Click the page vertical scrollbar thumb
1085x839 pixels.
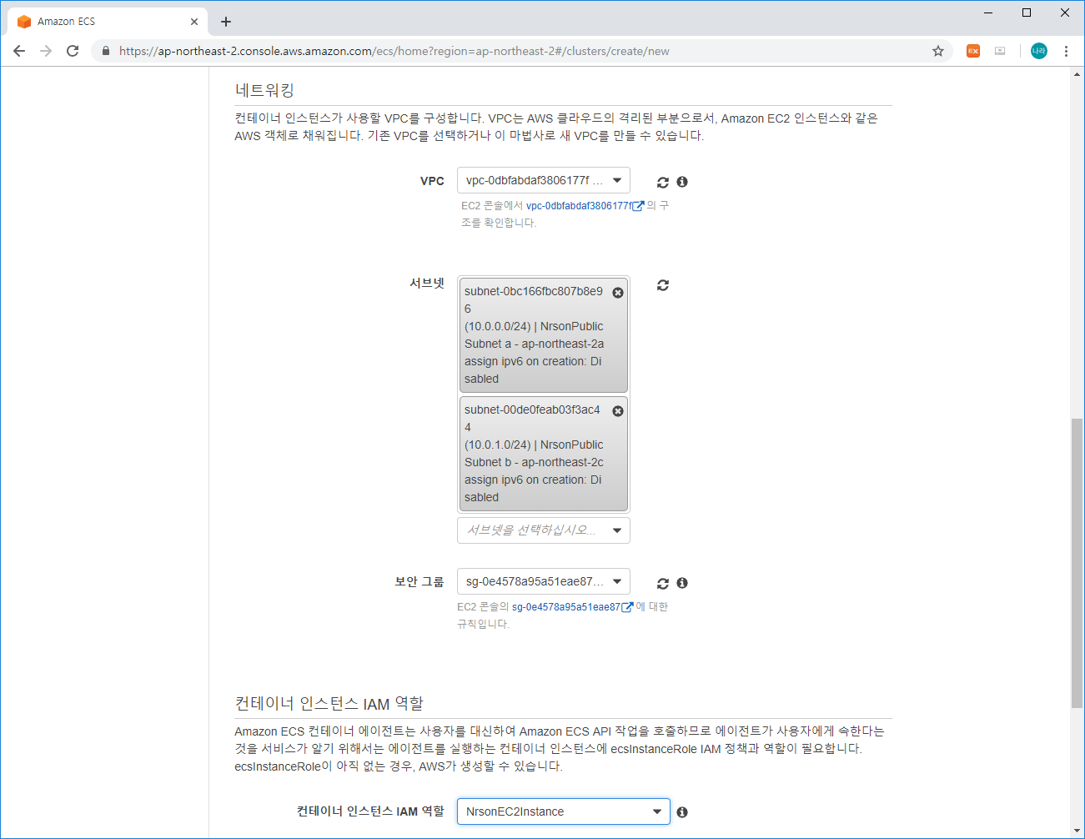(1077, 564)
